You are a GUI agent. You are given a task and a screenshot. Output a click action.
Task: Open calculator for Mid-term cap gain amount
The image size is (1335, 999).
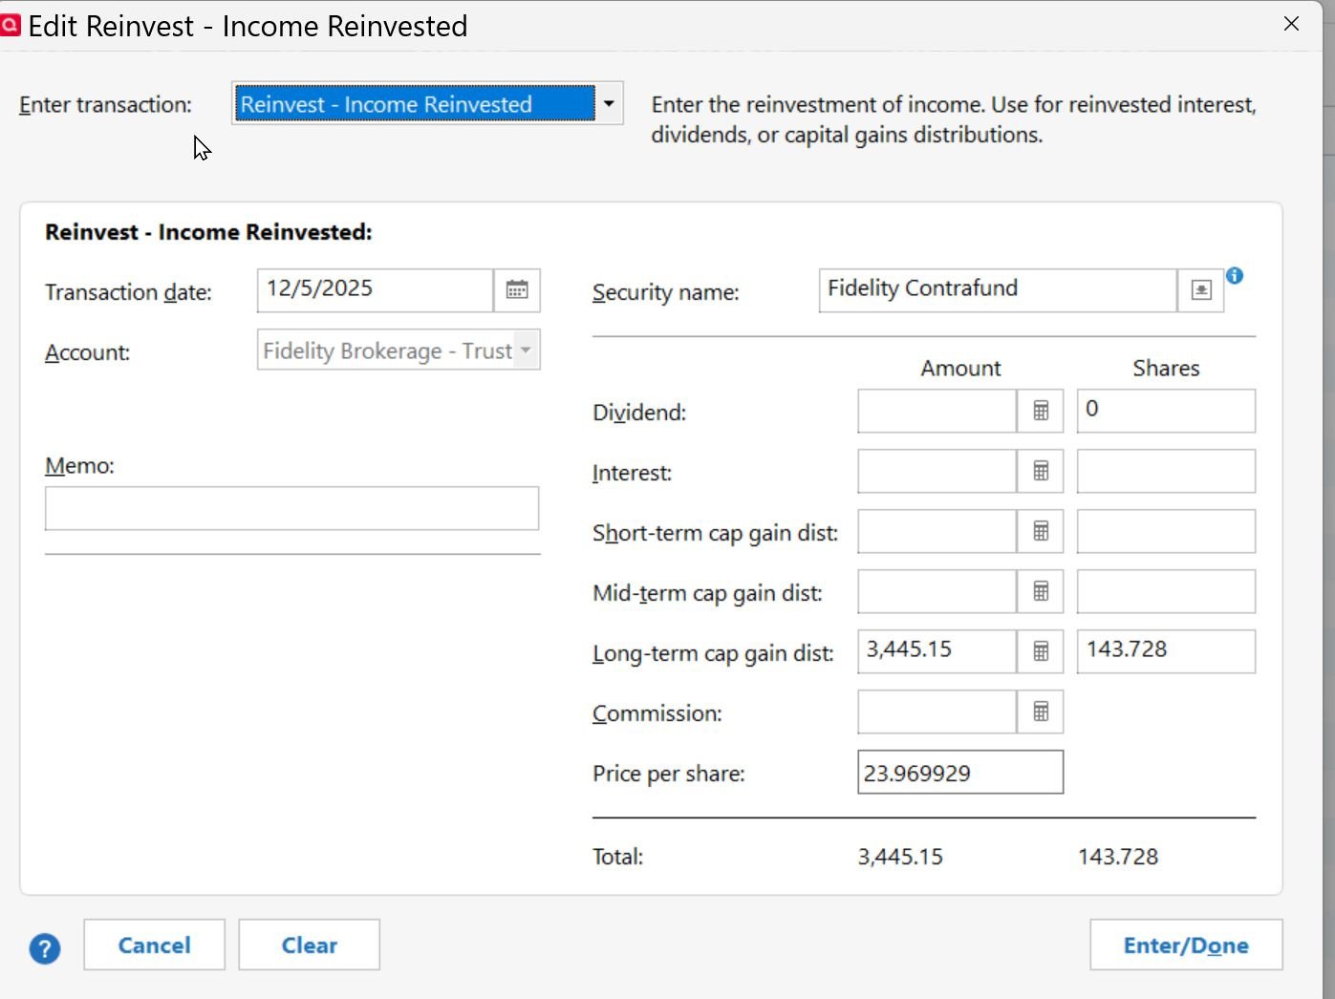tap(1041, 591)
